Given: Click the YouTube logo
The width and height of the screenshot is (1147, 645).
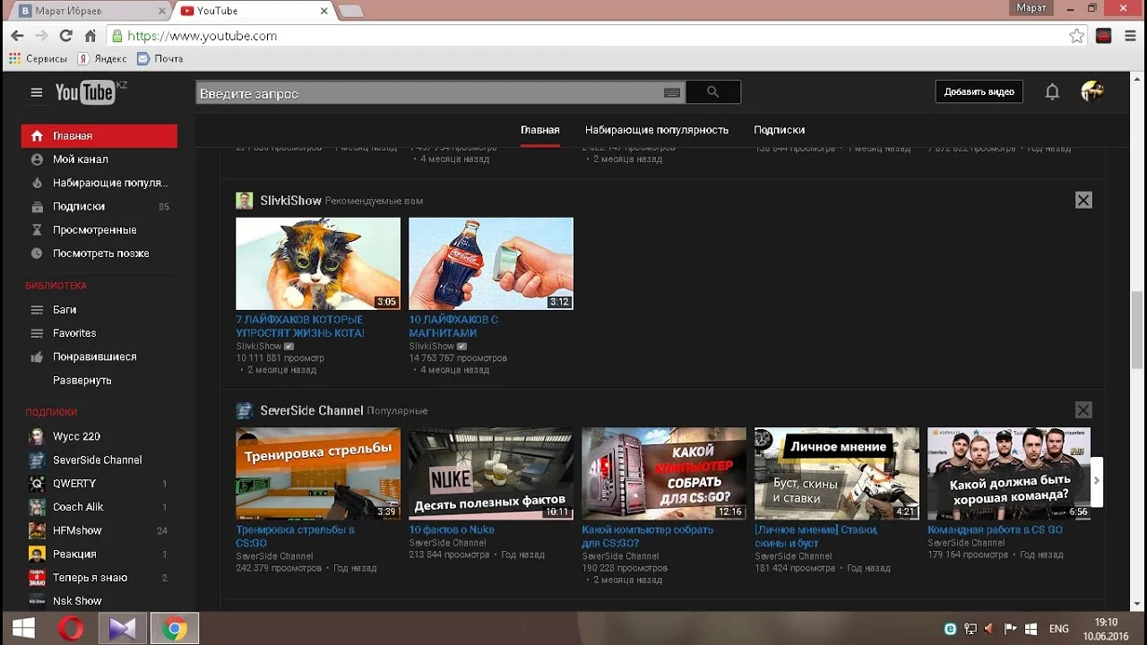Looking at the screenshot, I should coord(86,92).
